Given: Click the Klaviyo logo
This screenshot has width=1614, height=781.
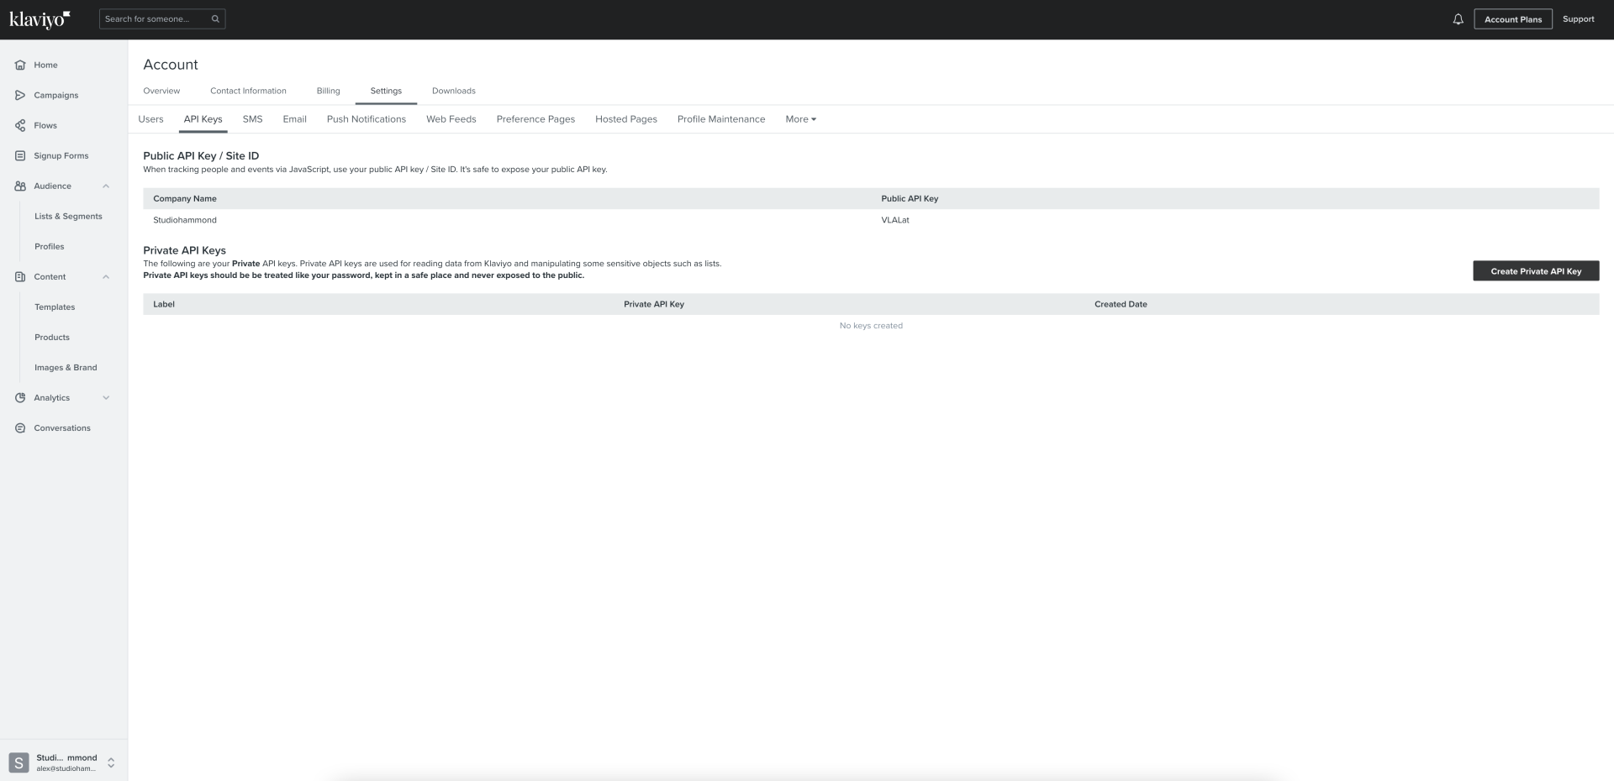Looking at the screenshot, I should coord(39,19).
